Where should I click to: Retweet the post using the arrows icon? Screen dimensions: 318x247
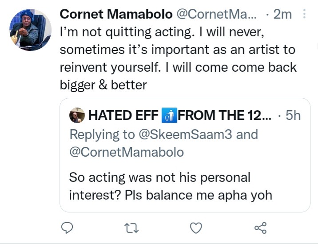coord(131,228)
